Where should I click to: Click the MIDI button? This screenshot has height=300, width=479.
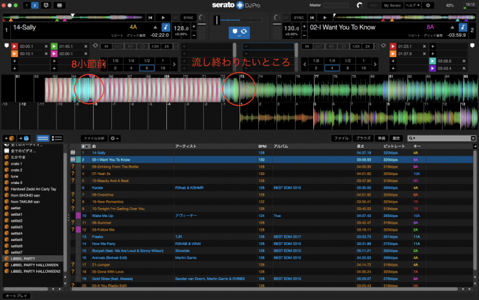point(373,5)
